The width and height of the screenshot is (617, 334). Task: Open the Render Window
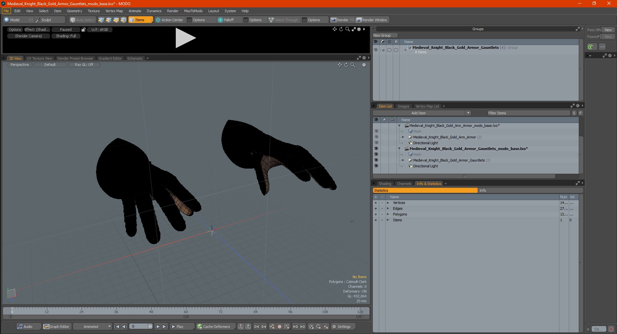[372, 20]
